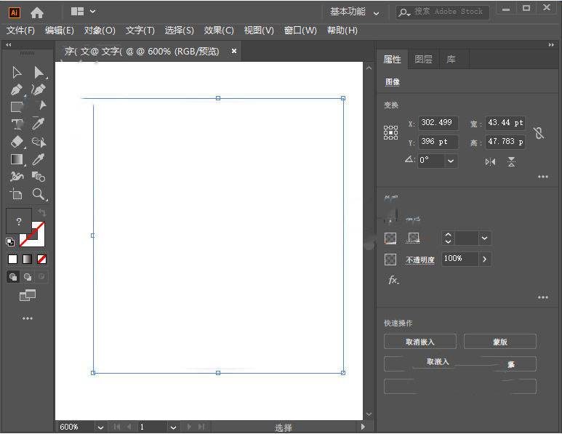Set the reference point in transform grid
The height and width of the screenshot is (434, 562).
pyautogui.click(x=391, y=132)
